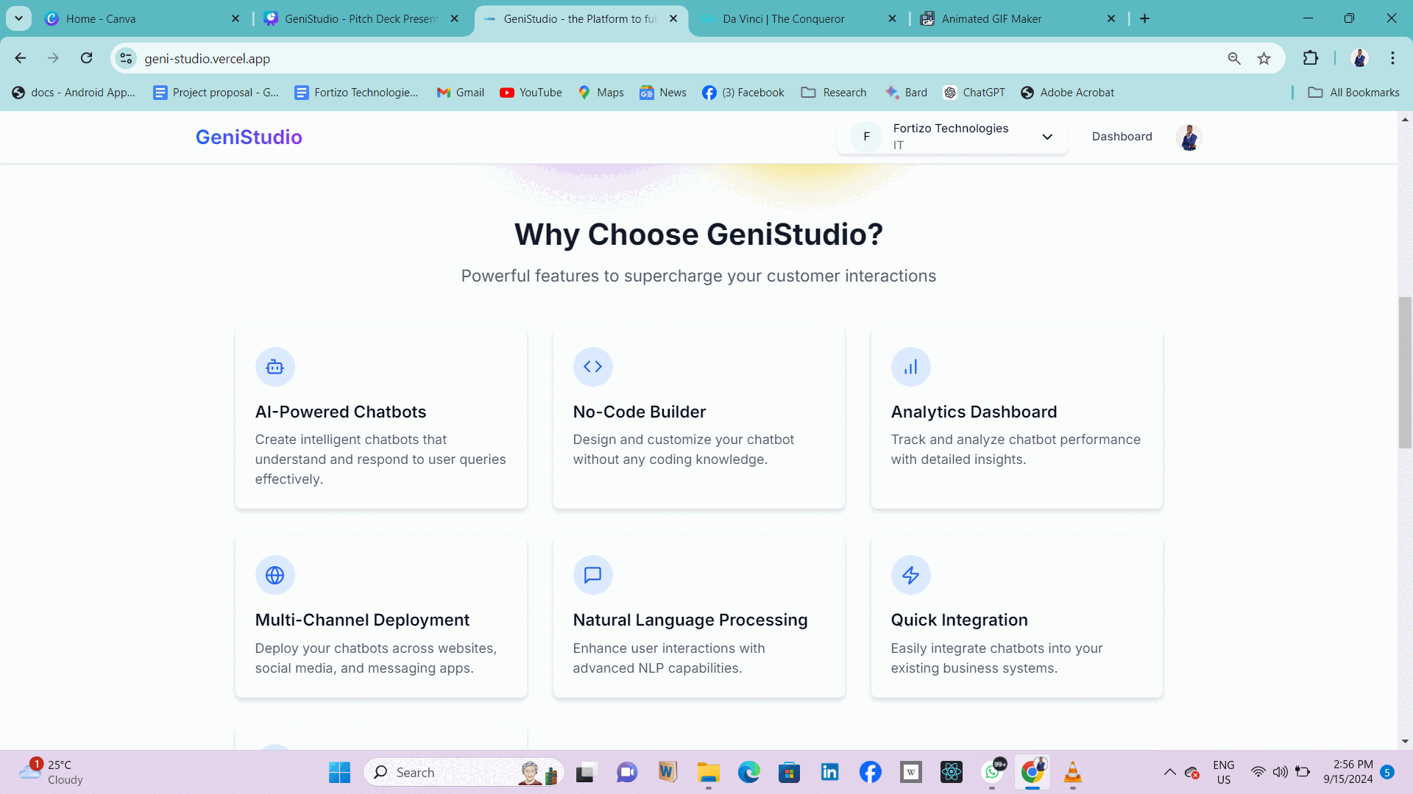Launch VLC media player from taskbar
The height and width of the screenshot is (794, 1413).
[x=1072, y=772]
